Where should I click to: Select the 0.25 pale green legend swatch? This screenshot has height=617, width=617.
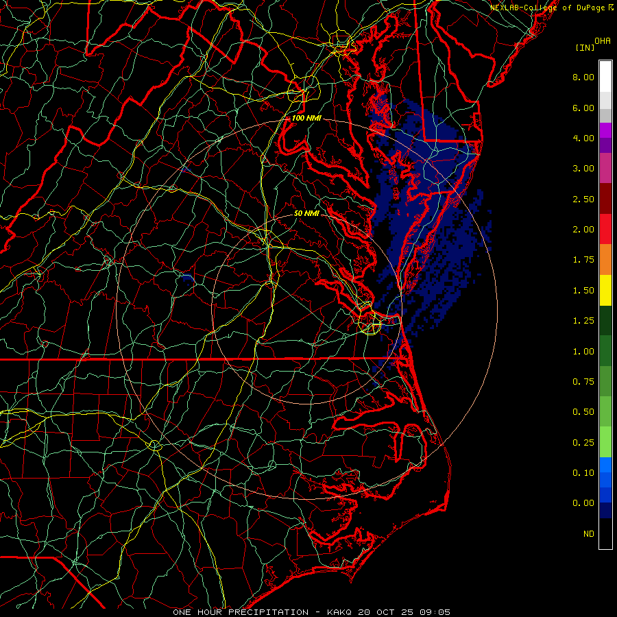pyautogui.click(x=605, y=442)
